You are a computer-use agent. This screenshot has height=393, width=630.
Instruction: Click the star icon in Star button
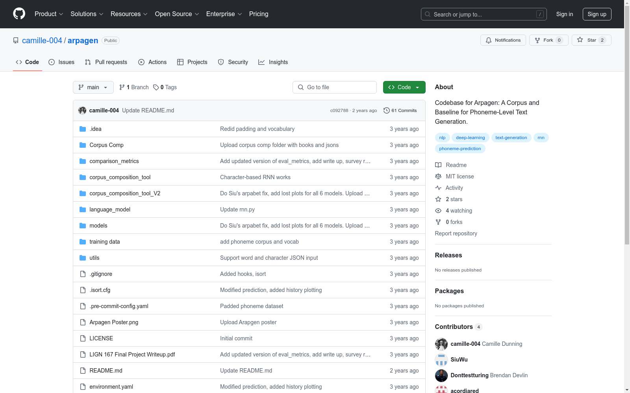tap(580, 40)
